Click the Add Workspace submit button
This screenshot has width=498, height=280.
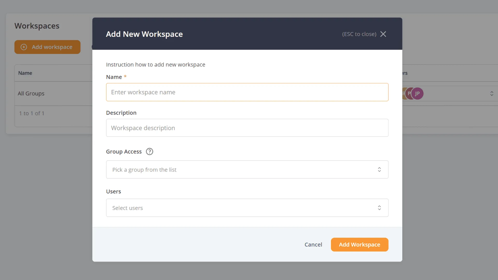(x=359, y=244)
